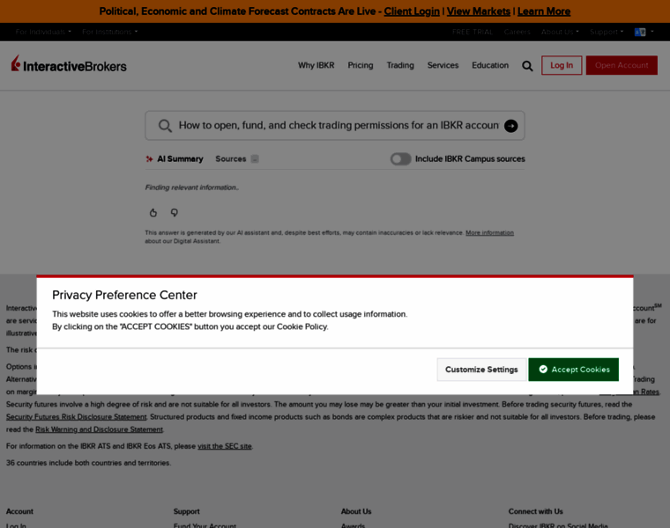Viewport: 670px width, 528px height.
Task: Expand the For Institutions dropdown
Action: click(x=110, y=32)
